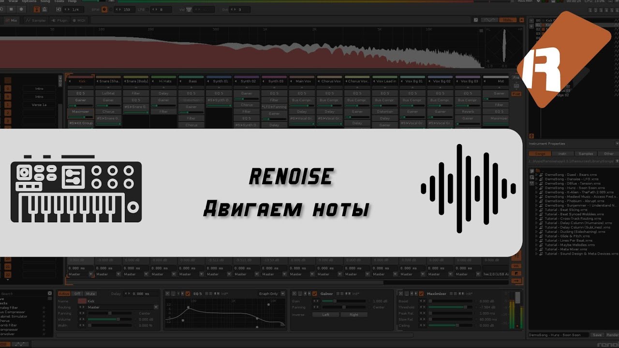
Task: Open the Help menu
Action: (x=73, y=1)
